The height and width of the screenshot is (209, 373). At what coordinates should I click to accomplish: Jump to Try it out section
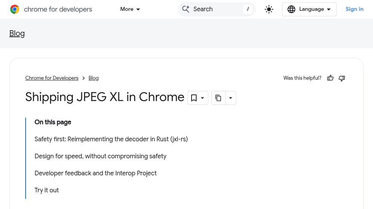[47, 190]
